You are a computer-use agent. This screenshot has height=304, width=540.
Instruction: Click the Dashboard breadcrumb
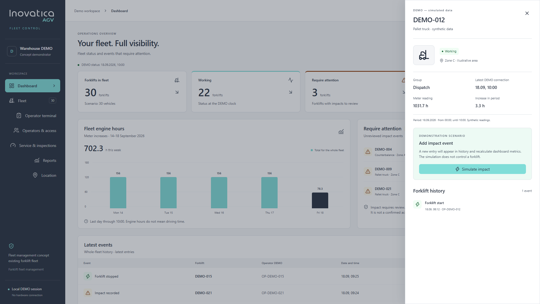(120, 11)
